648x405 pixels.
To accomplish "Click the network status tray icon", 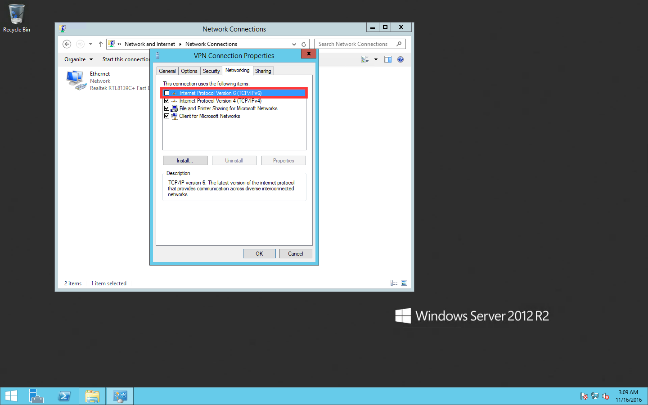I will coord(595,396).
